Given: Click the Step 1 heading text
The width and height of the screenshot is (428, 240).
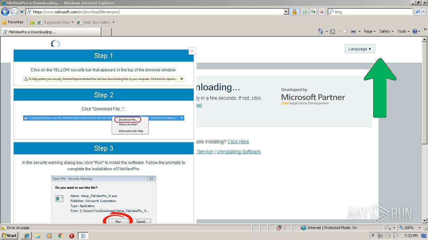Looking at the screenshot, I should [x=104, y=56].
